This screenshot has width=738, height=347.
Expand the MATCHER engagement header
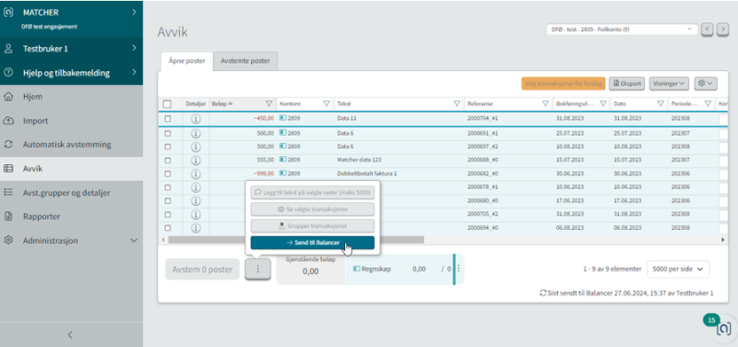pos(71,18)
